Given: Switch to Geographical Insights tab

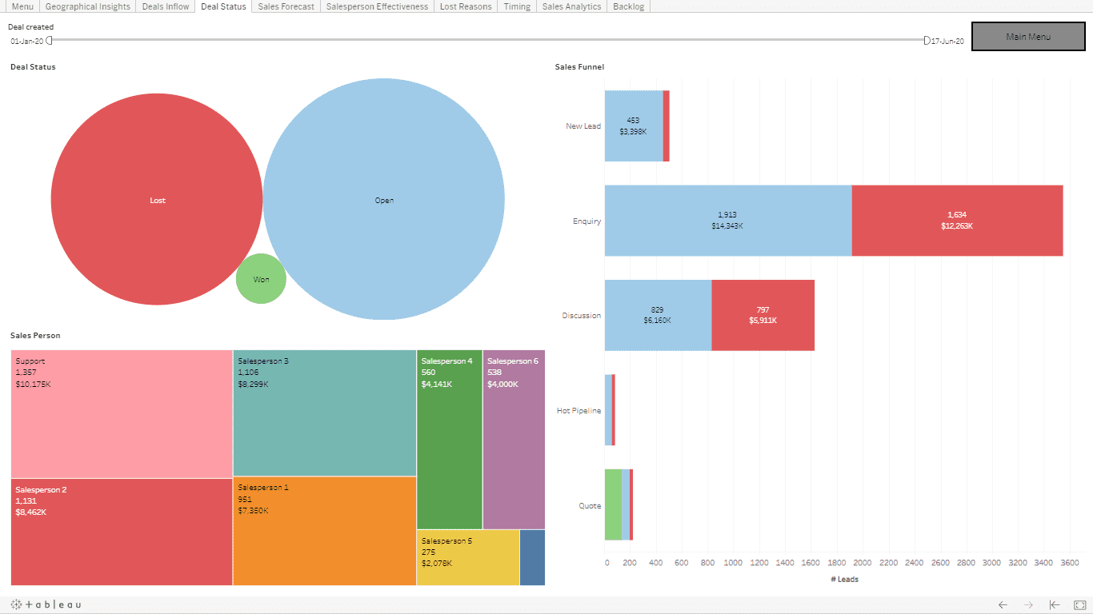Looking at the screenshot, I should 87,6.
